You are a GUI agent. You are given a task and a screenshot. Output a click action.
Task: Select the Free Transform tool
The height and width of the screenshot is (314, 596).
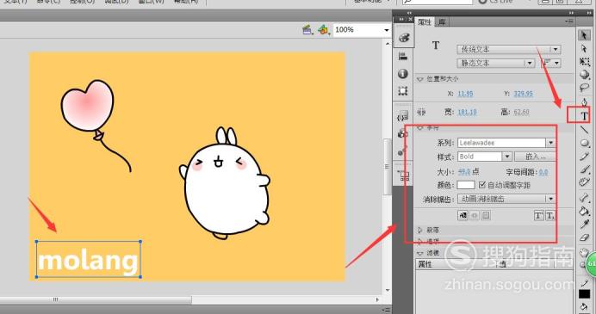click(584, 62)
